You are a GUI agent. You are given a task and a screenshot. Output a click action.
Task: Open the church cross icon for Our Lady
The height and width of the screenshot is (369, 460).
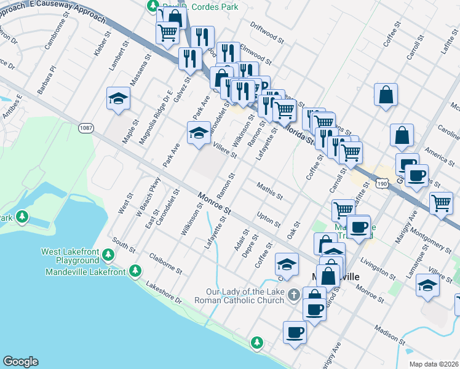[294, 295]
